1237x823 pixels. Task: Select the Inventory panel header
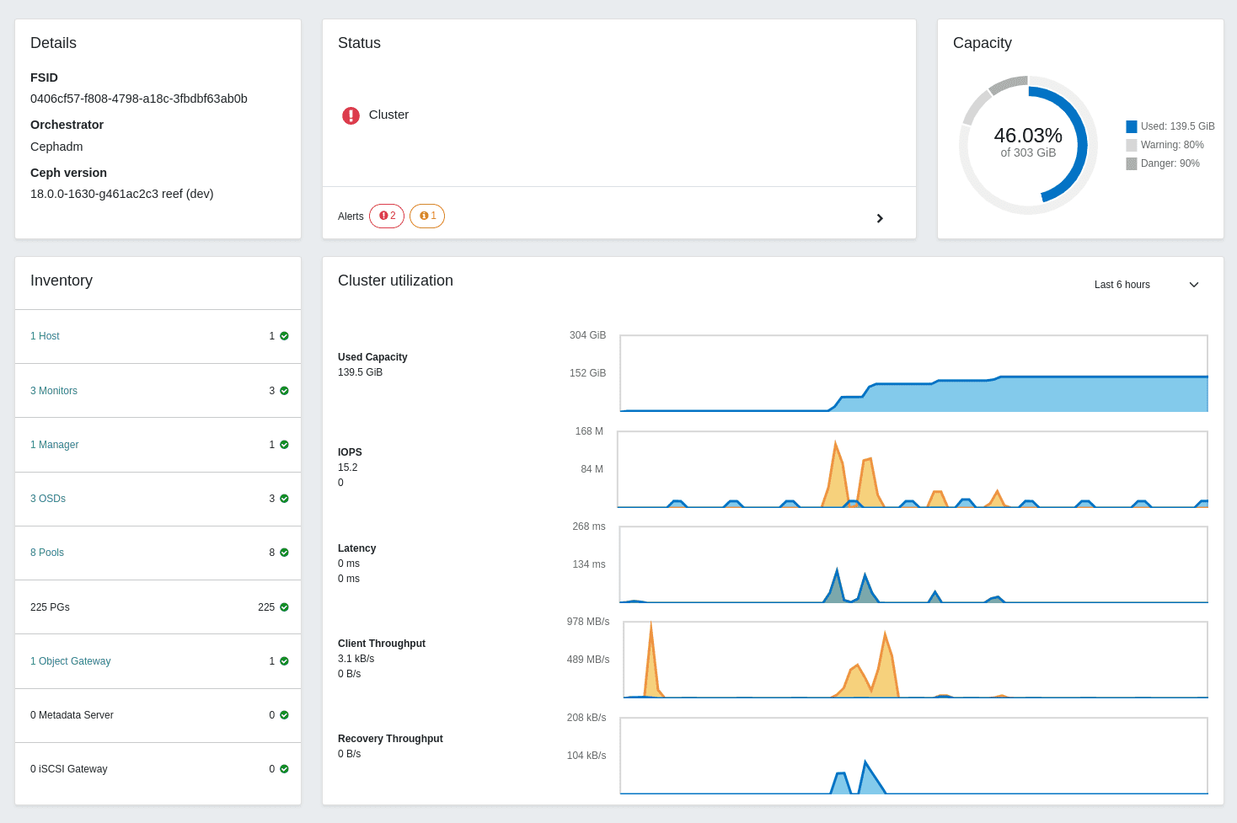[x=62, y=280]
